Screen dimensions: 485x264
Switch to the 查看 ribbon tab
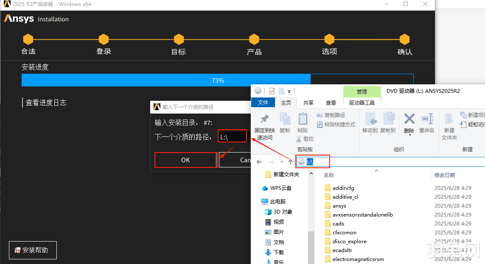pyautogui.click(x=331, y=103)
